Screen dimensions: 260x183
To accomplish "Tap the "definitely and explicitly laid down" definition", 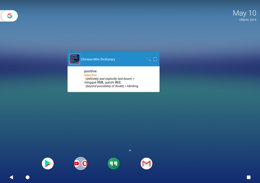I will pyautogui.click(x=109, y=79).
